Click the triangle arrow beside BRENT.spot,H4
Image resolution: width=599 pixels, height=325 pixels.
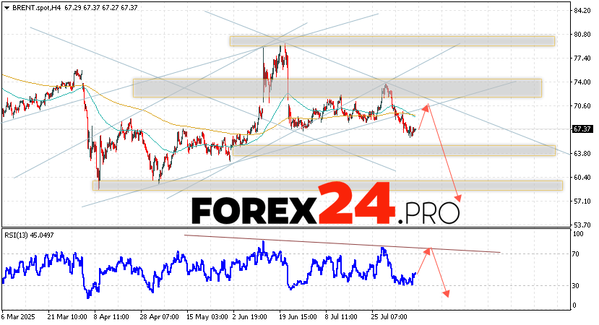click(x=6, y=6)
